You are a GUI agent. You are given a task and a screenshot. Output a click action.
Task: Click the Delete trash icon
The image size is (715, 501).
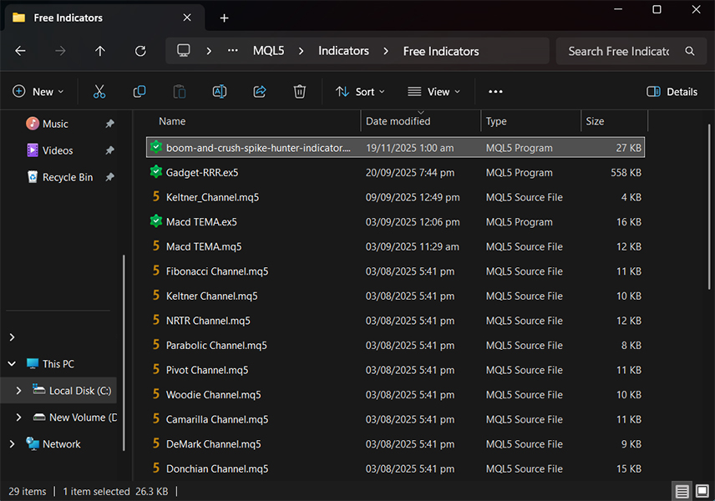pos(300,92)
